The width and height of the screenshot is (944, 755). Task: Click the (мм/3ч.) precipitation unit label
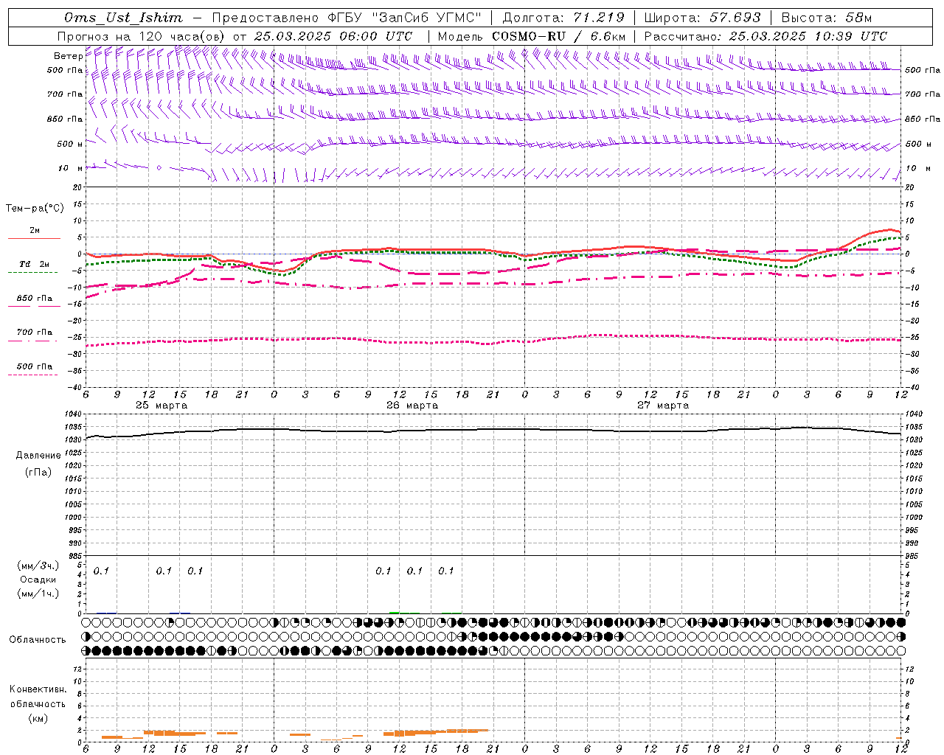point(38,566)
